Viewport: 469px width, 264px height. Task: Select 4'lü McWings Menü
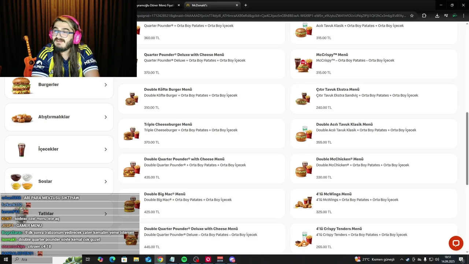[x=374, y=203]
